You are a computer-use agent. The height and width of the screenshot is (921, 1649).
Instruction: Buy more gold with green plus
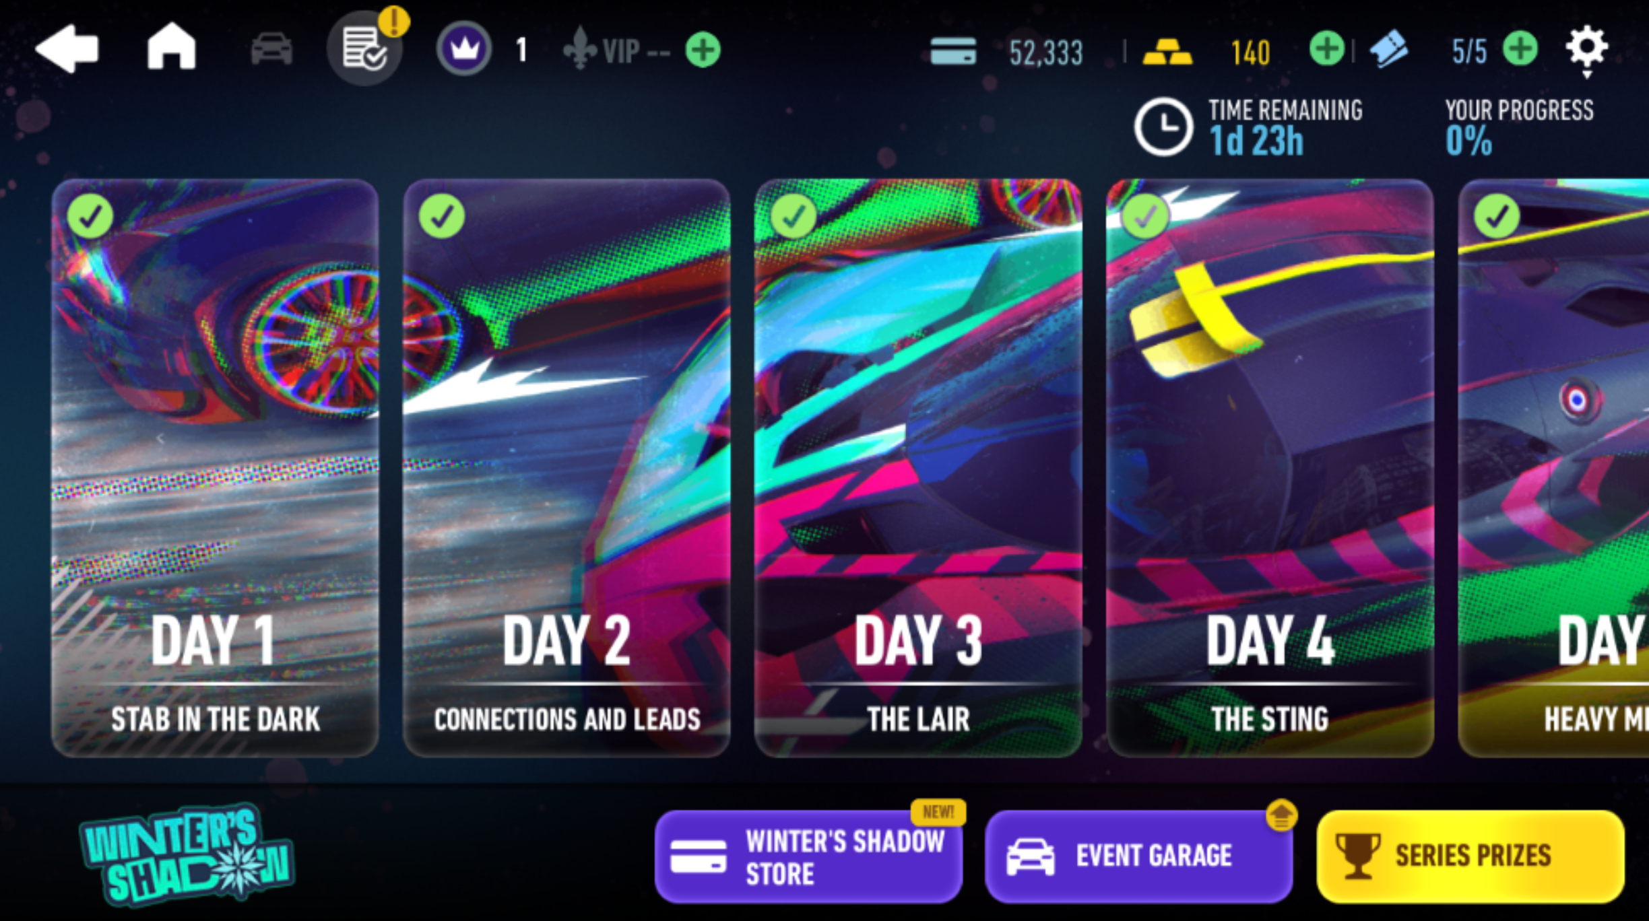pyautogui.click(x=1326, y=48)
